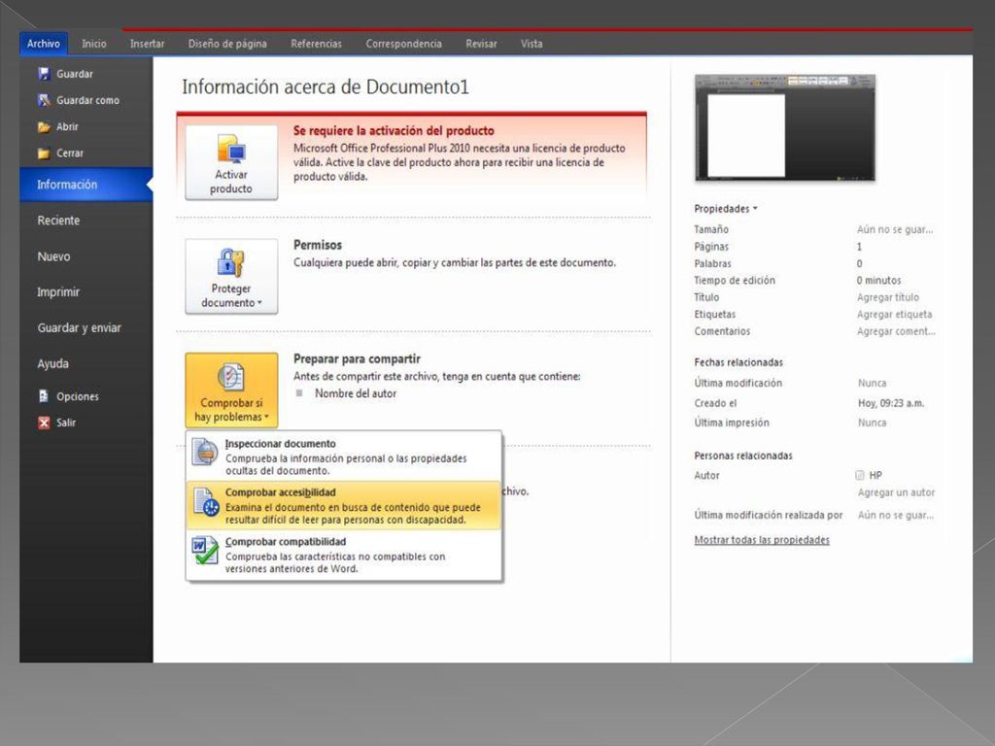
Task: Choose Comprobar accesibilidad from the menu
Action: point(344,505)
